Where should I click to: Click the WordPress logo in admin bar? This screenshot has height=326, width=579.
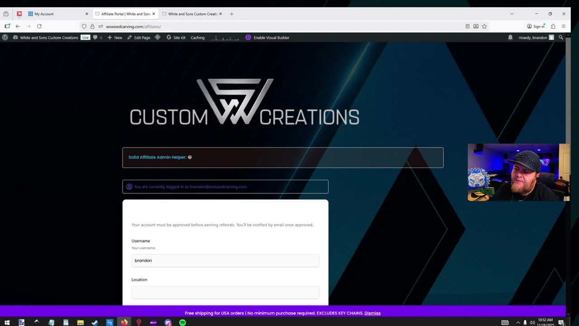(x=5, y=38)
